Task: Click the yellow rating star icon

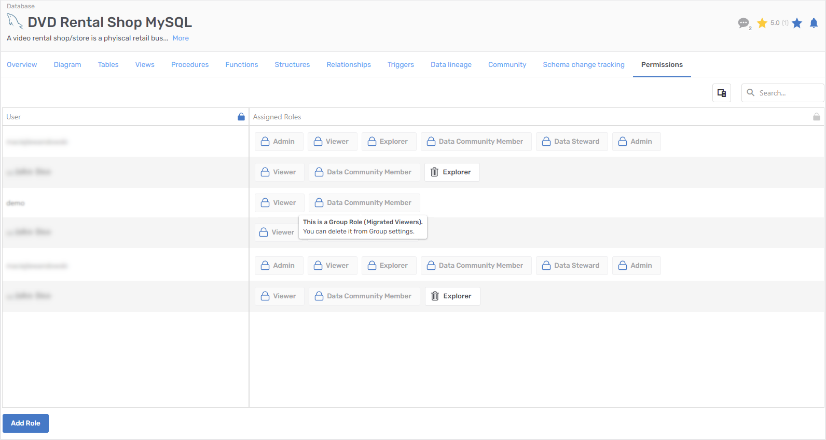Action: pos(762,23)
